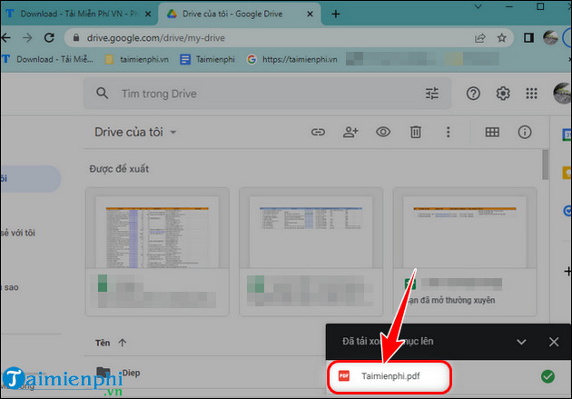572x399 pixels.
Task: Share the selection with people
Action: click(x=350, y=132)
